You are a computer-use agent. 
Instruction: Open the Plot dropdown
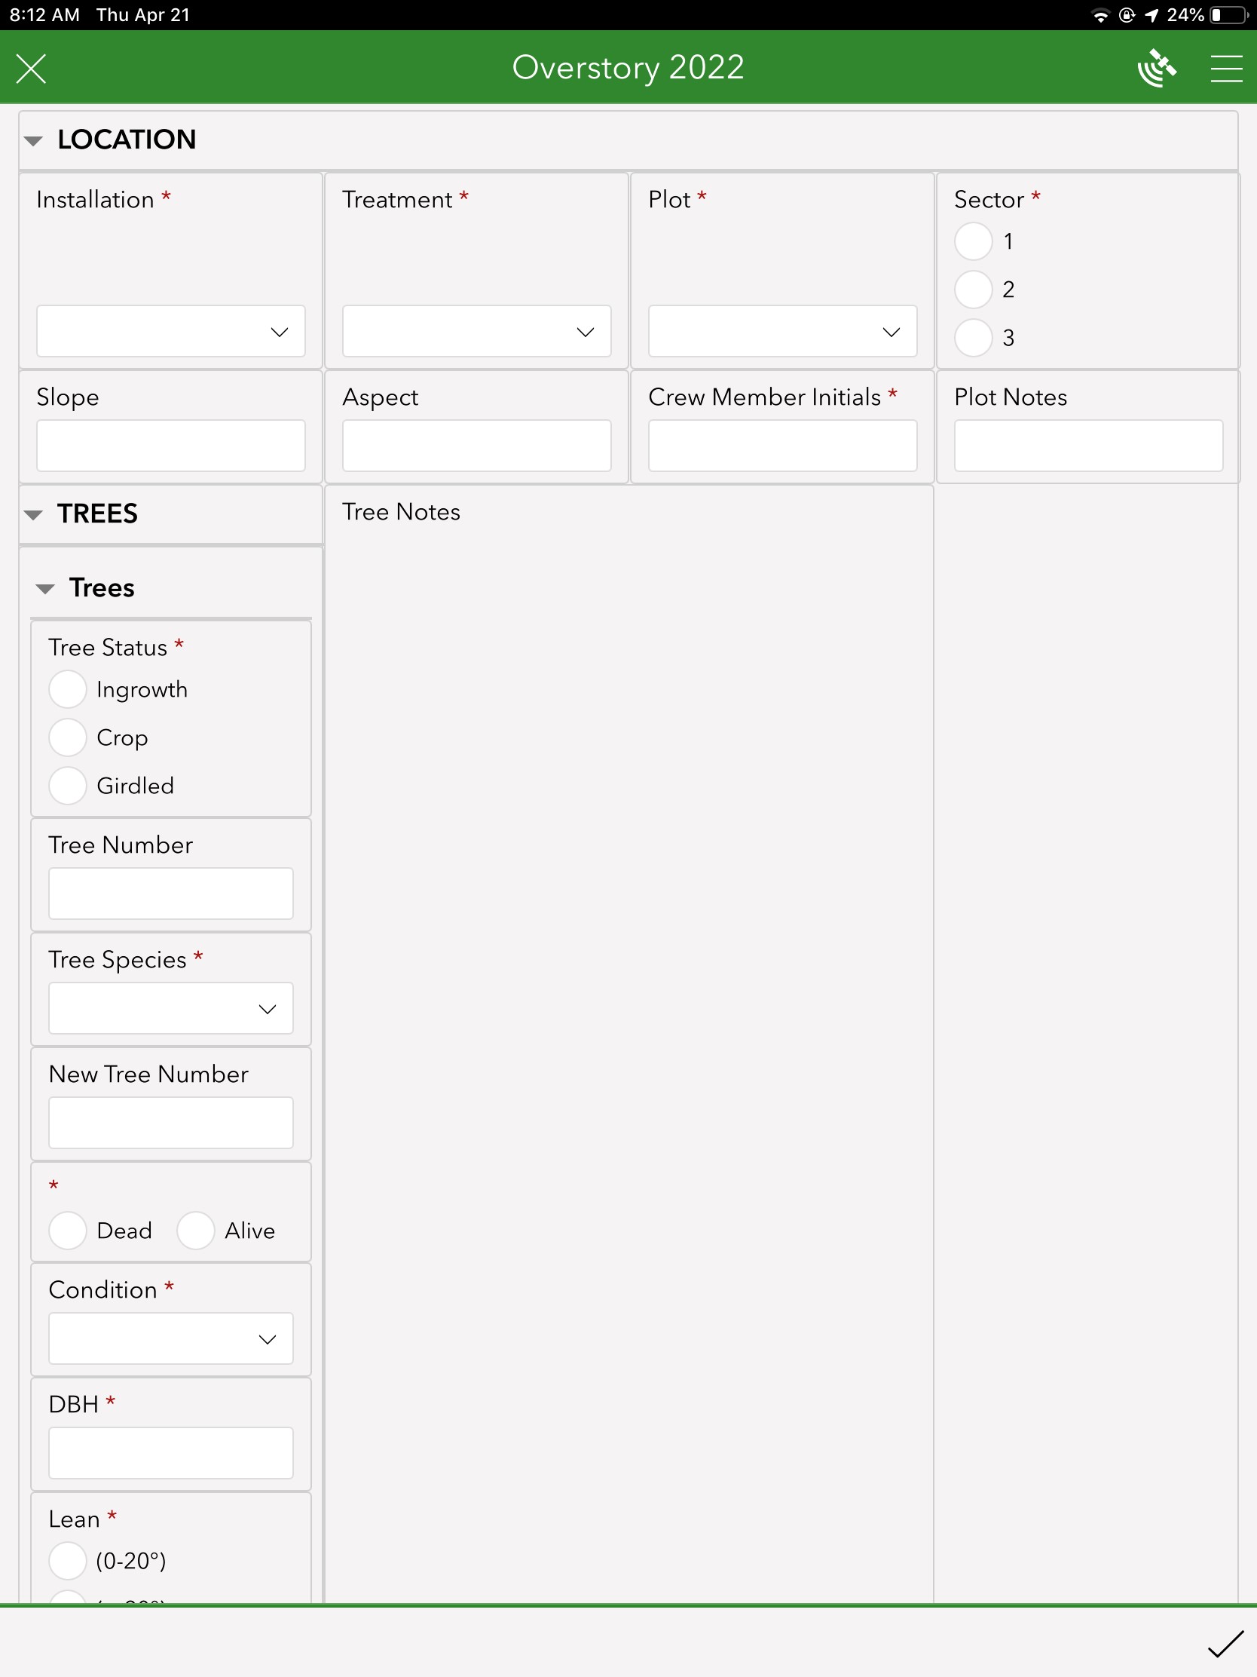782,331
